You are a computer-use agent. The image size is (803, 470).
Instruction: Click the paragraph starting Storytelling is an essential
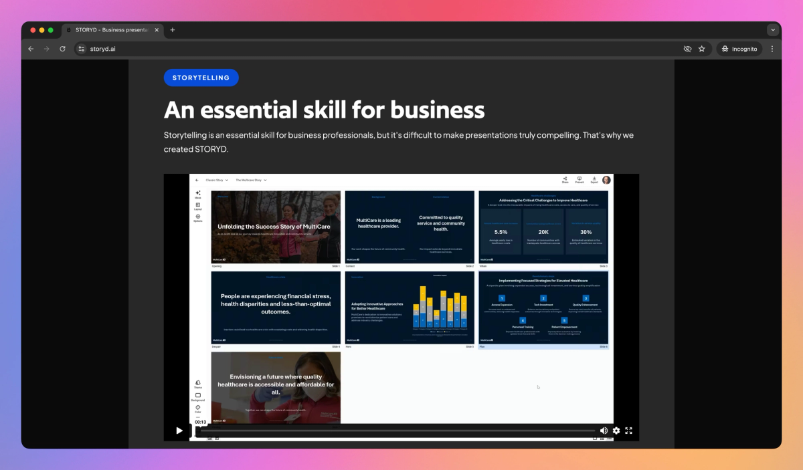click(399, 142)
